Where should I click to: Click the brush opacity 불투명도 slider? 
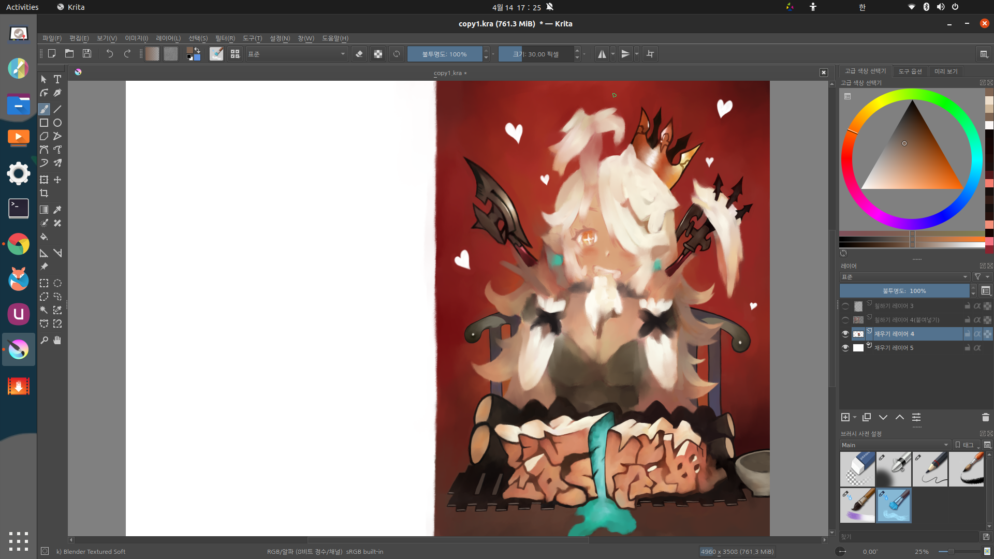(x=445, y=54)
